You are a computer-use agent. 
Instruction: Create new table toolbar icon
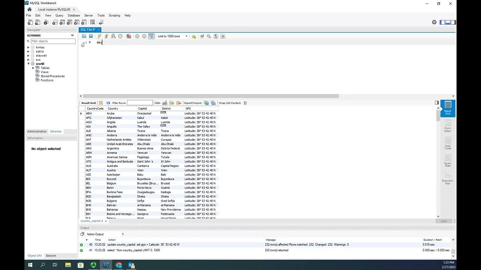coord(62,22)
